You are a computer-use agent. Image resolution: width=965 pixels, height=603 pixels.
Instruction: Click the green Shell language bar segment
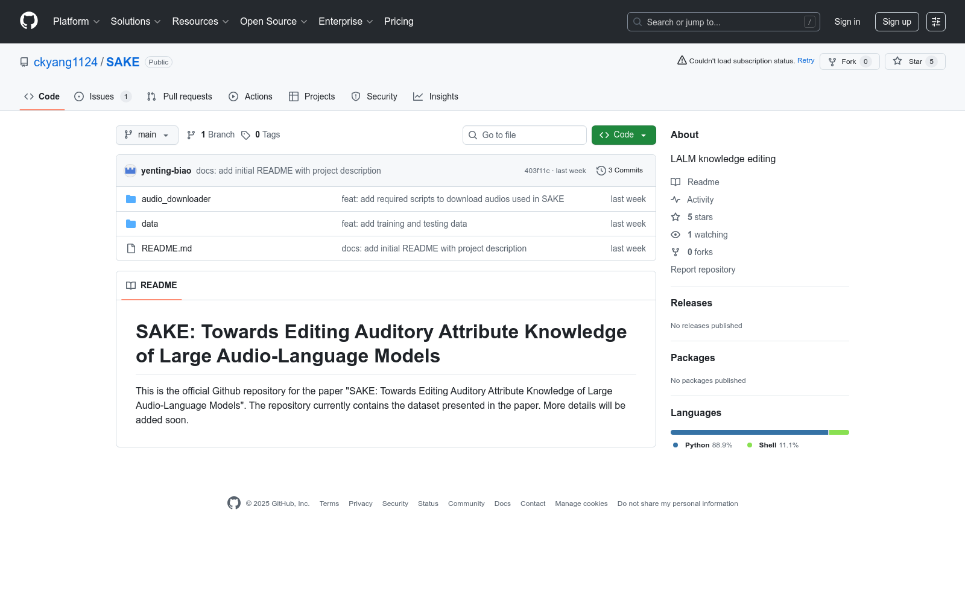point(839,432)
